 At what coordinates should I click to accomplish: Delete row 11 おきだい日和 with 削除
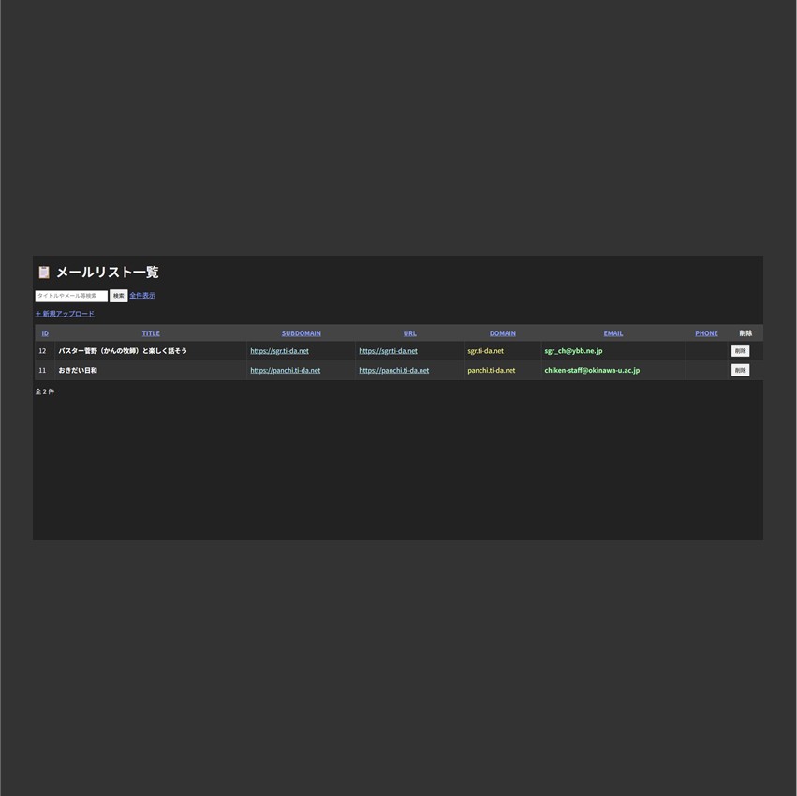tap(740, 371)
